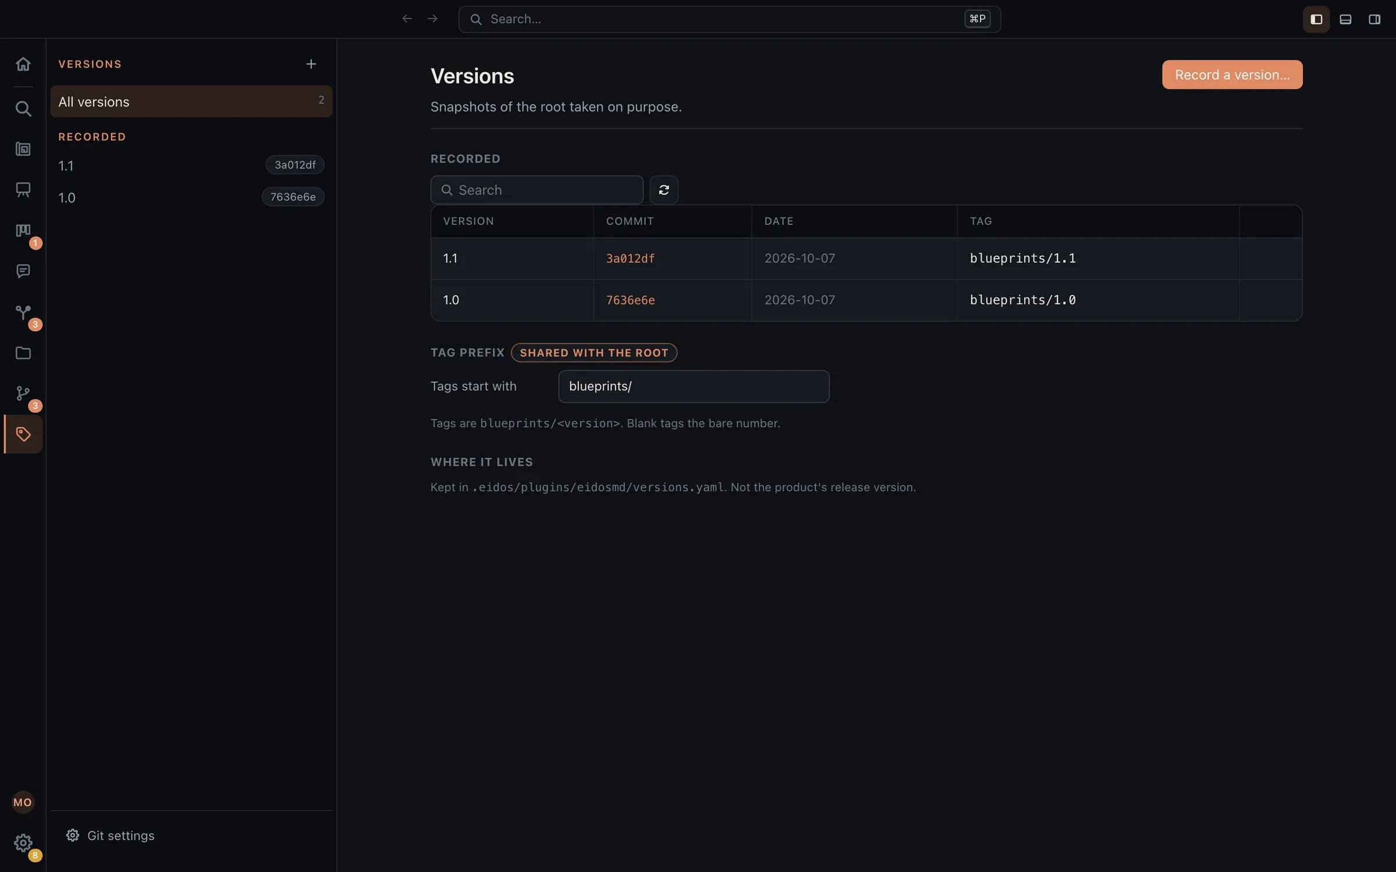Go back with the left arrow

[407, 19]
